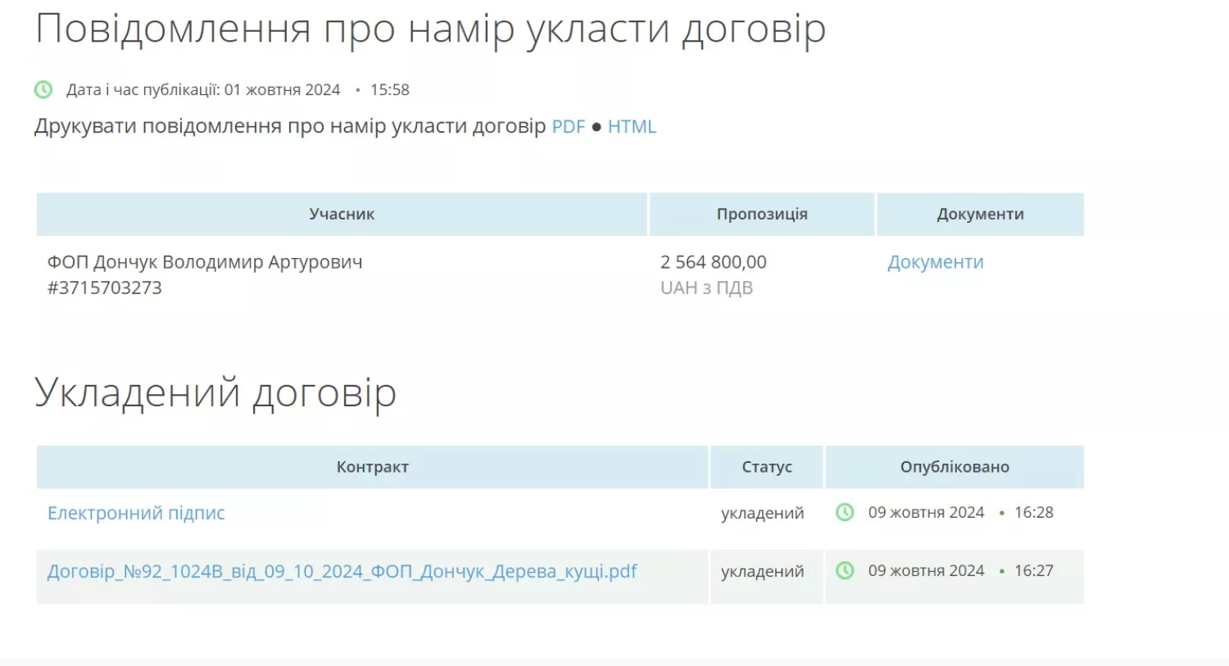1229x666 pixels.
Task: Click the Пропозиція column header
Action: pos(762,215)
